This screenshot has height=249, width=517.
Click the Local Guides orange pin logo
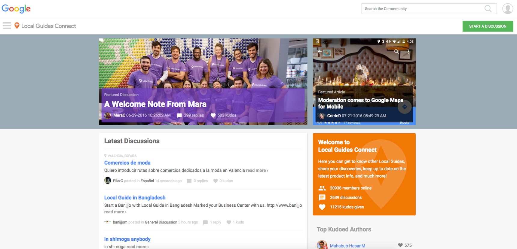pos(17,26)
